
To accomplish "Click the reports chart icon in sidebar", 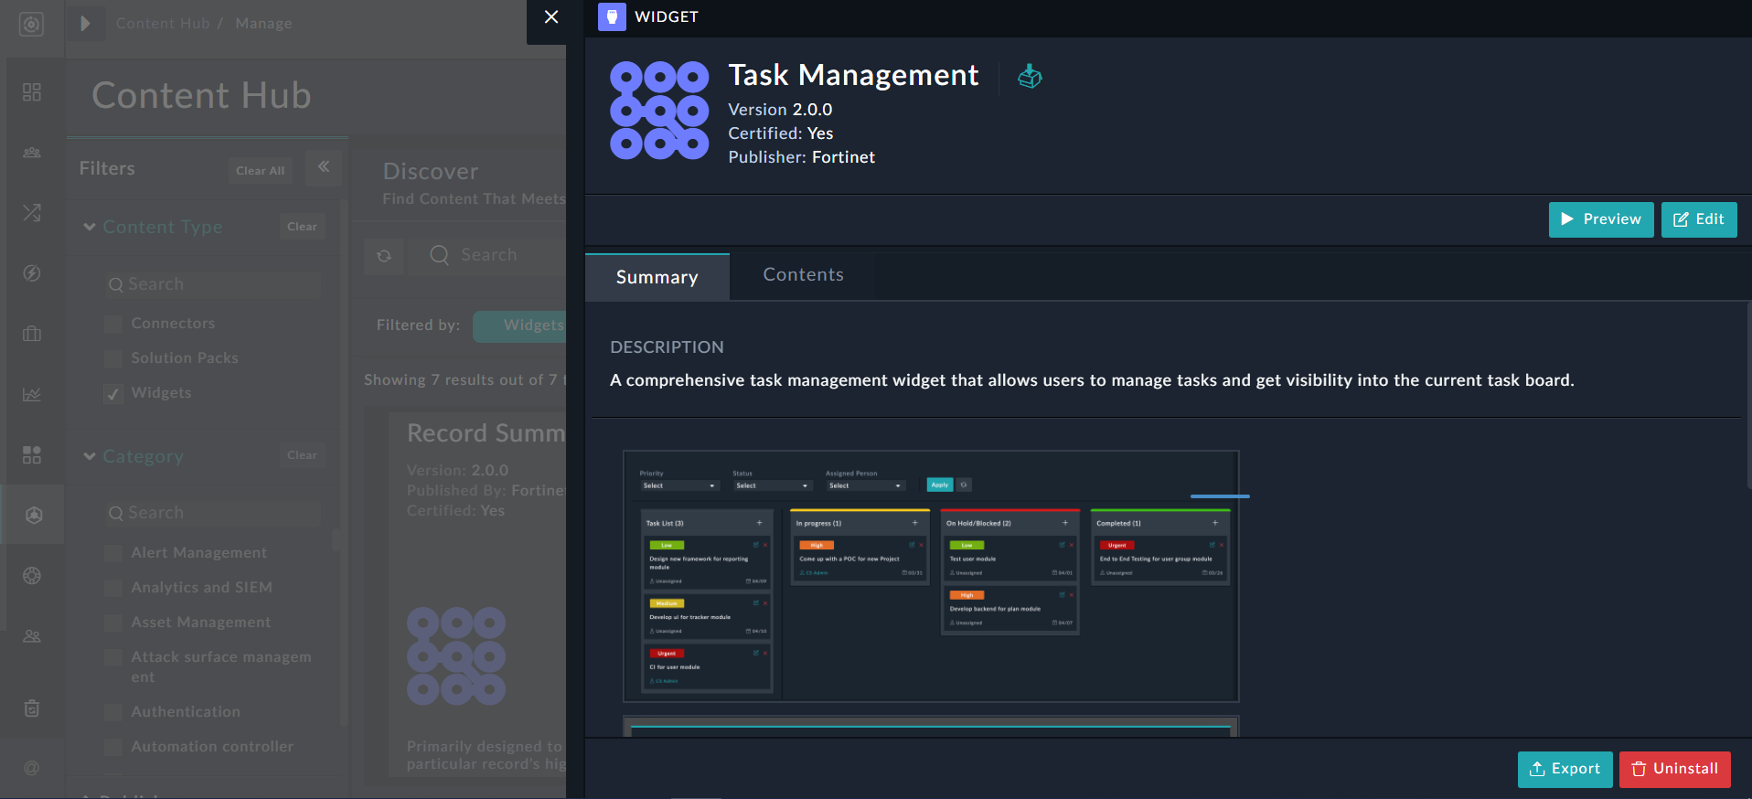I will [x=32, y=395].
